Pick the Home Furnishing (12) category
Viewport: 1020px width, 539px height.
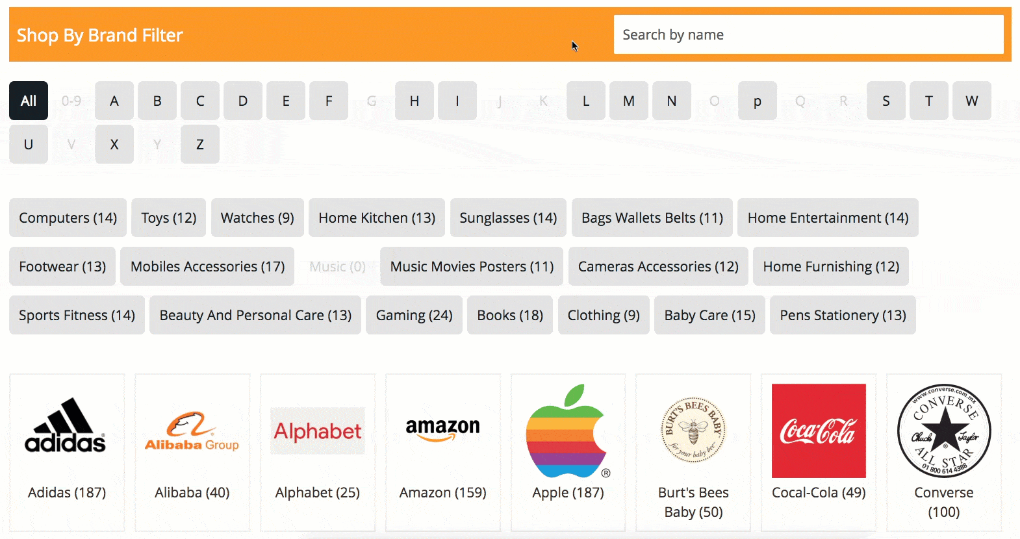pyautogui.click(x=831, y=266)
